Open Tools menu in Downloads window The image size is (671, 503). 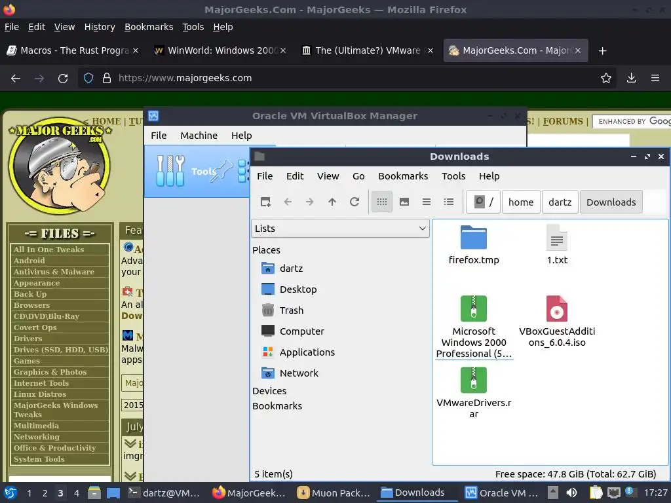click(x=453, y=176)
